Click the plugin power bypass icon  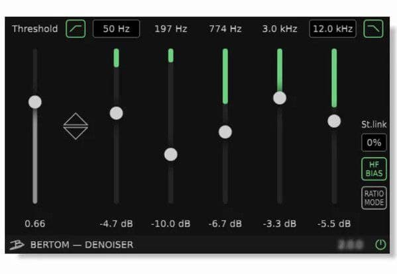click(380, 244)
